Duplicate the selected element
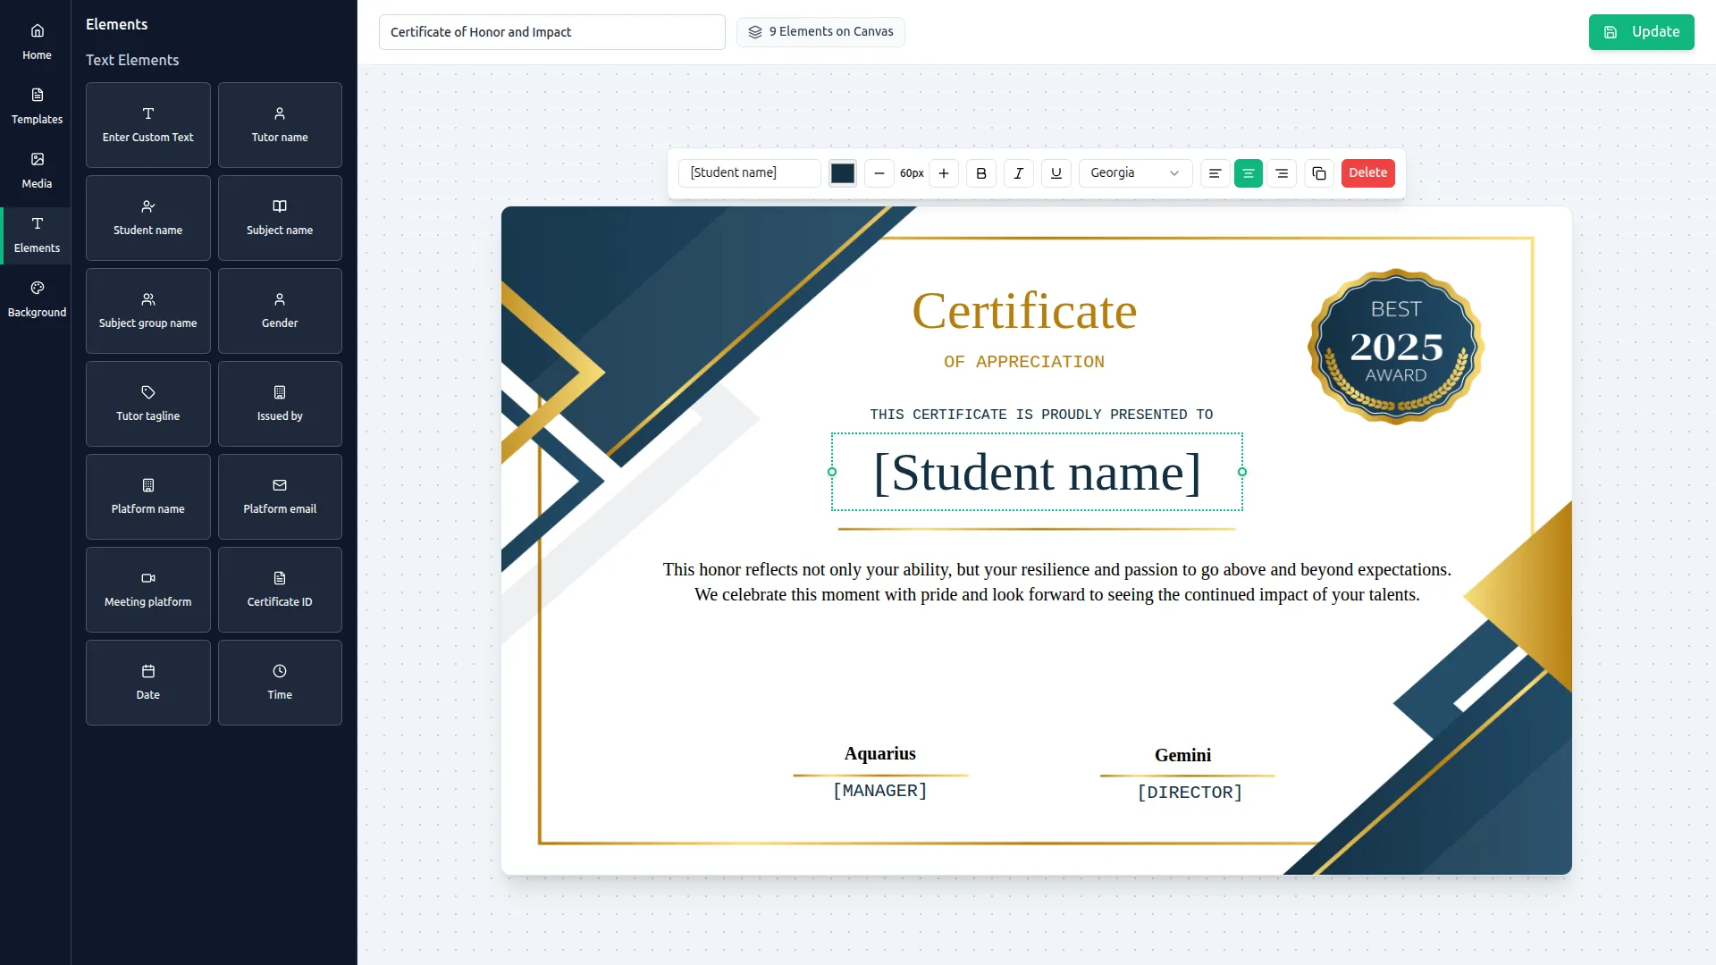The height and width of the screenshot is (965, 1716). coord(1319,173)
